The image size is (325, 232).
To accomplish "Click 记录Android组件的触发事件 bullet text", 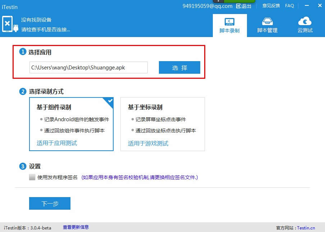I will tap(77, 119).
